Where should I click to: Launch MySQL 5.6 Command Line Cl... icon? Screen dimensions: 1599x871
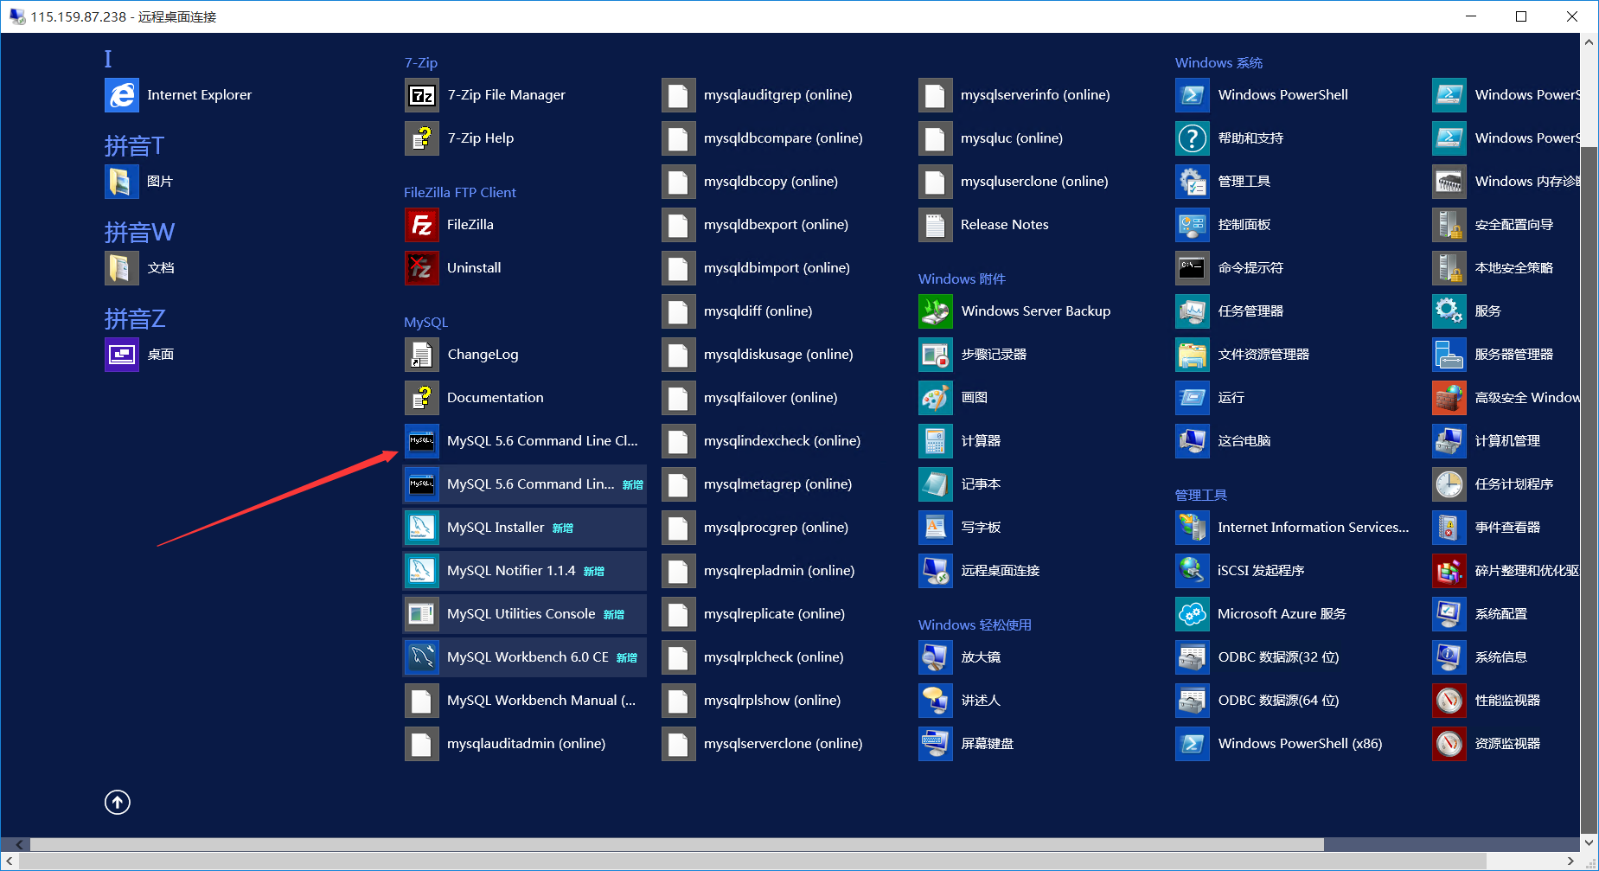click(422, 441)
